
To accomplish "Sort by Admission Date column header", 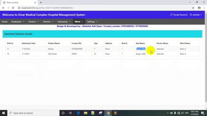I will 28,43.
